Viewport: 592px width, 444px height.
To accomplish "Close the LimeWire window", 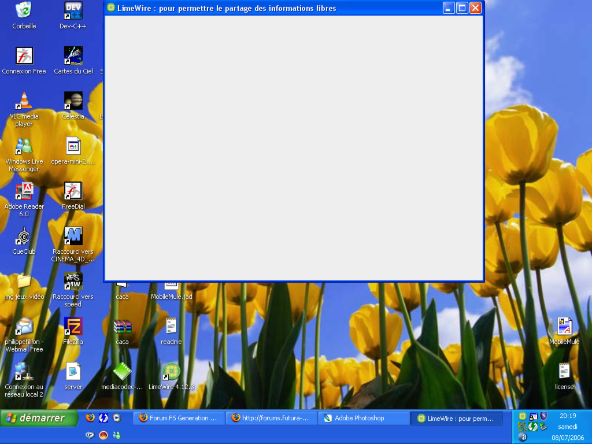I will (x=475, y=8).
